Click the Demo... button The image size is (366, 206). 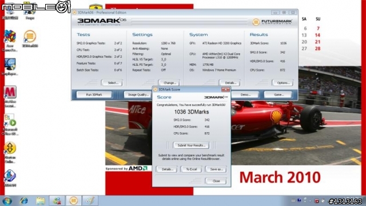click(x=245, y=94)
